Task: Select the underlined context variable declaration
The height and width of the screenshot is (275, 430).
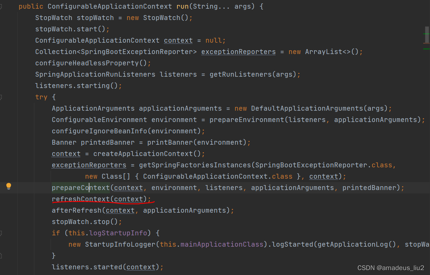Action: pyautogui.click(x=178, y=40)
